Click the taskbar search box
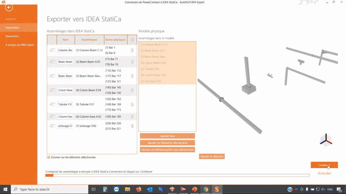 (x=50, y=189)
